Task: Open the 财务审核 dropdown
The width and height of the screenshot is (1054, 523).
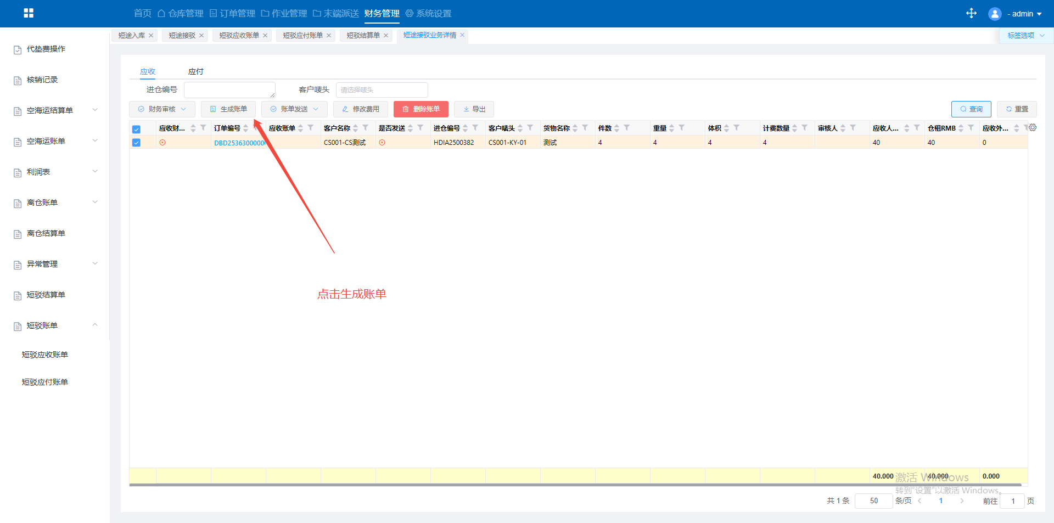Action: [x=162, y=109]
